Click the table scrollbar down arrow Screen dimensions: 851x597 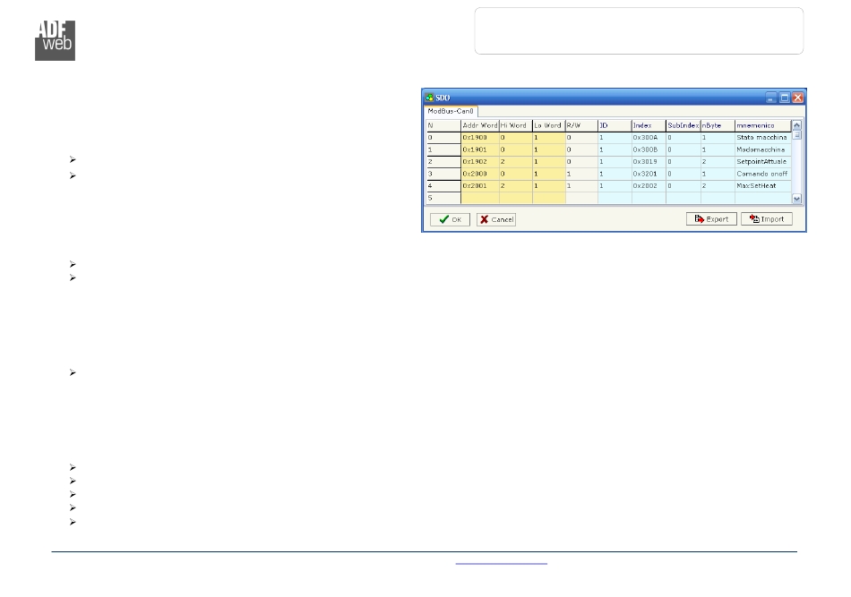click(x=796, y=199)
